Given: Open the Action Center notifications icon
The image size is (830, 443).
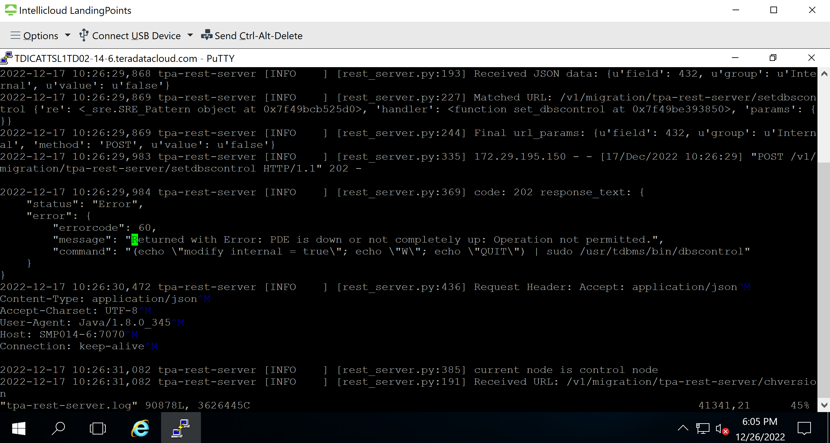Looking at the screenshot, I should pyautogui.click(x=804, y=429).
